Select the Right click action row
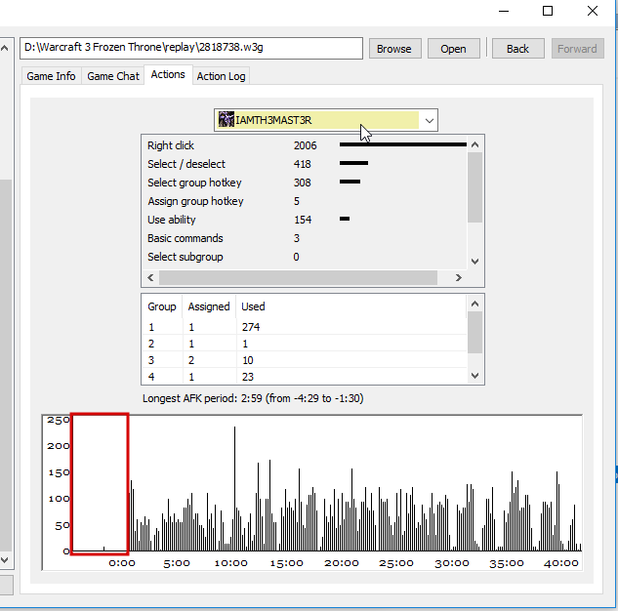Screen dimensions: 618x611 pos(304,145)
